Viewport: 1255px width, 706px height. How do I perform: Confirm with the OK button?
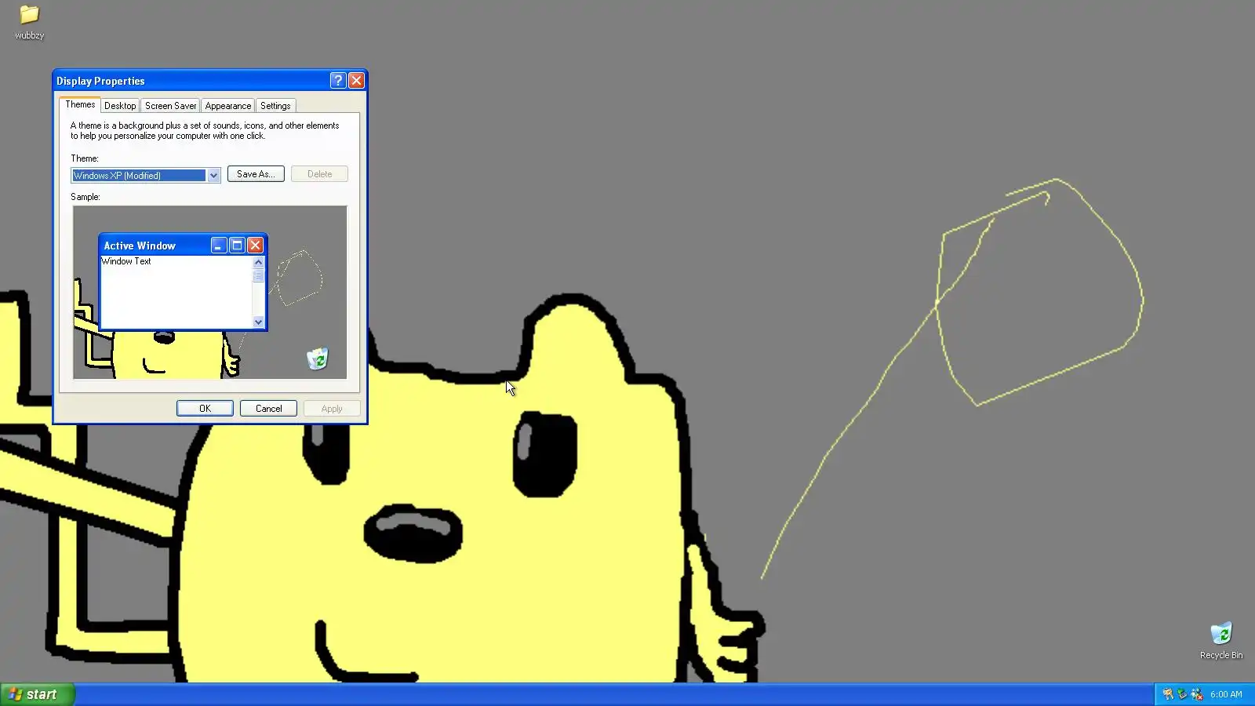coord(205,409)
